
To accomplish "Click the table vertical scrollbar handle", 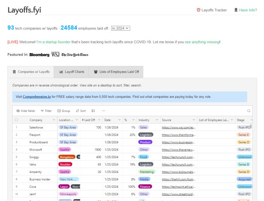I will point(251,127).
